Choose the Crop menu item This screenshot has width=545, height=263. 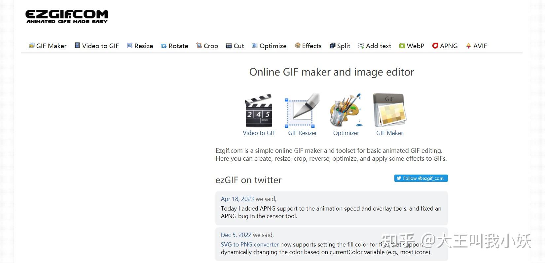(207, 46)
